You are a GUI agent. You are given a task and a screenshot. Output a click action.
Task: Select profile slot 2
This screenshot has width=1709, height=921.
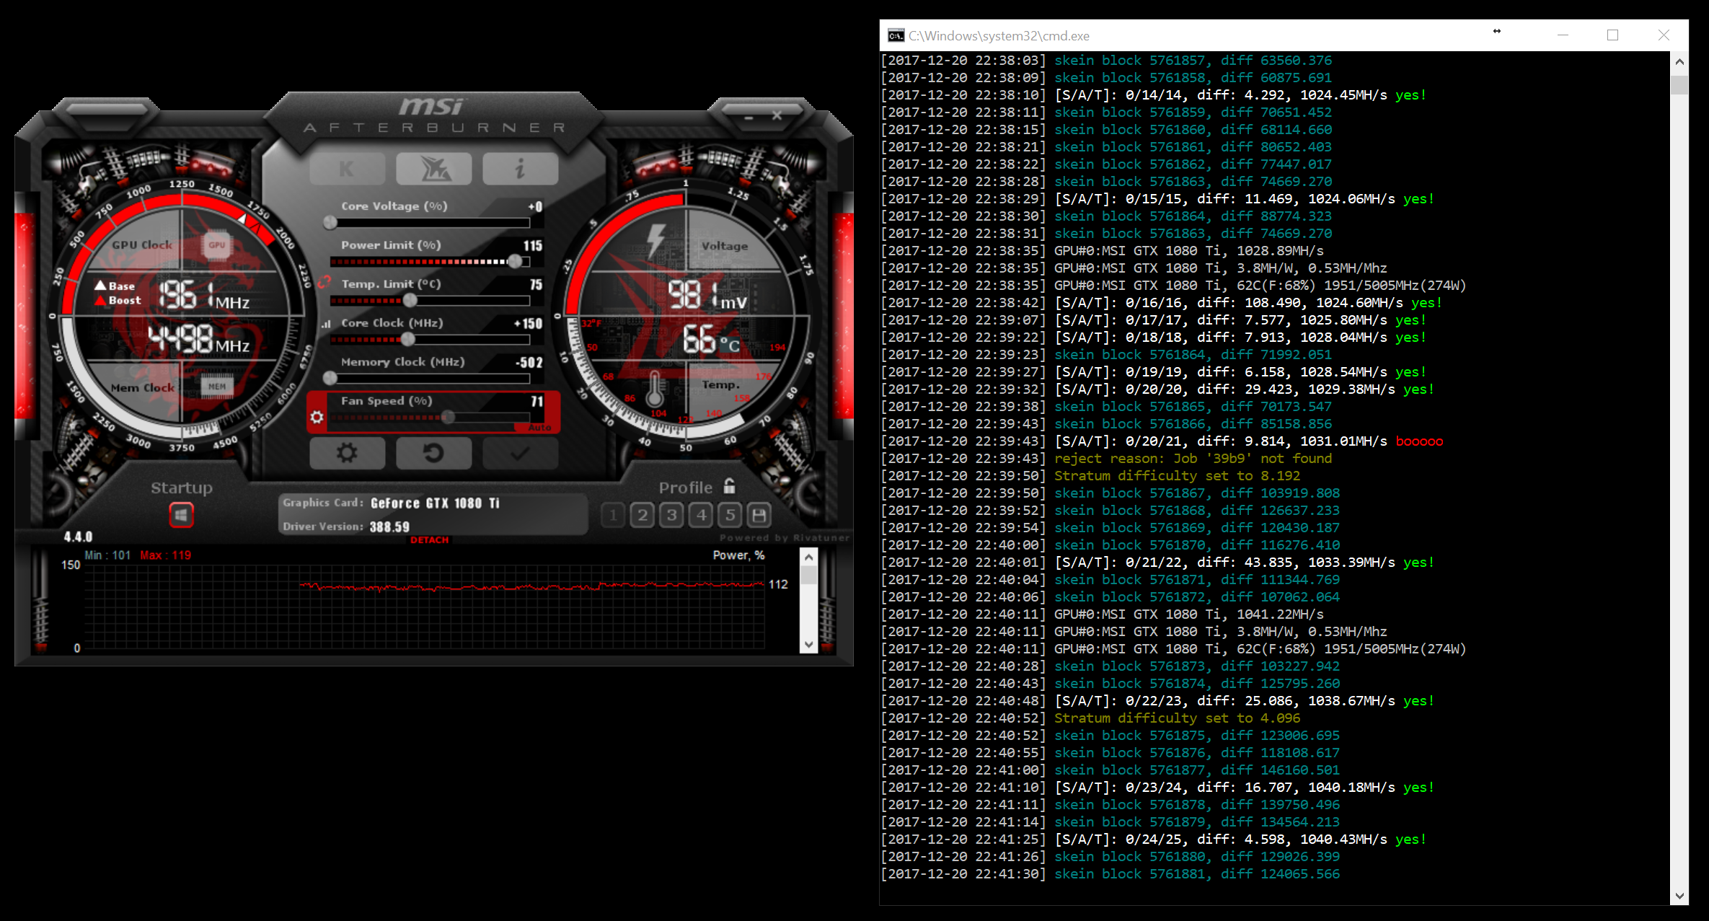(642, 515)
